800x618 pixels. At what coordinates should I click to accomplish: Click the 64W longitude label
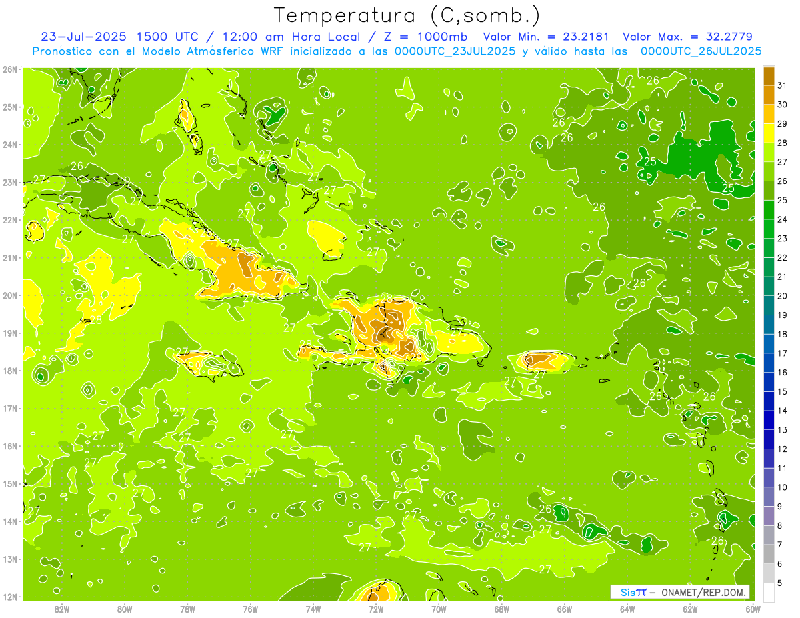point(627,609)
